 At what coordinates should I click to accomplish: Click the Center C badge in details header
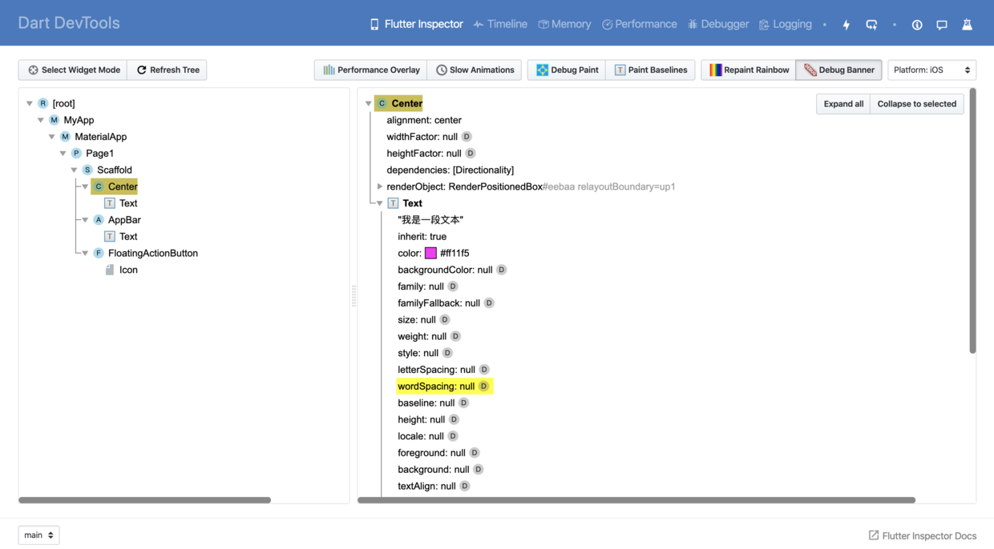382,103
